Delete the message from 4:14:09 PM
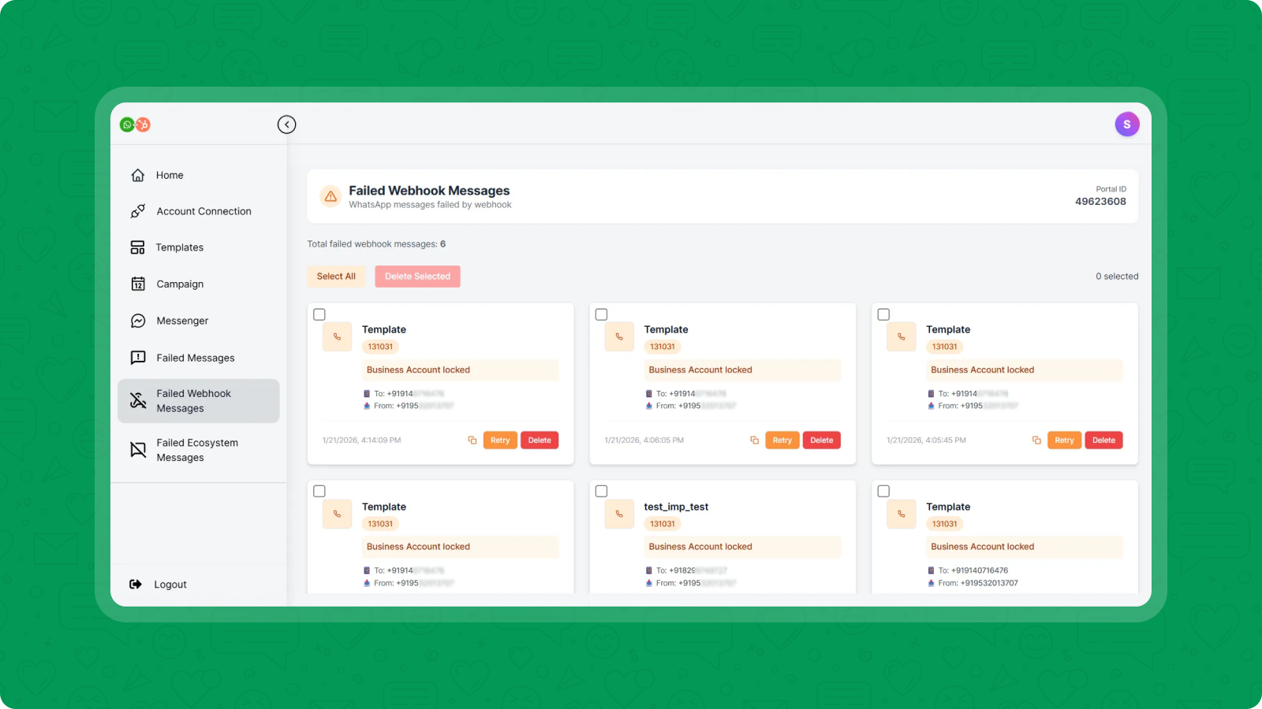1262x709 pixels. (x=540, y=440)
